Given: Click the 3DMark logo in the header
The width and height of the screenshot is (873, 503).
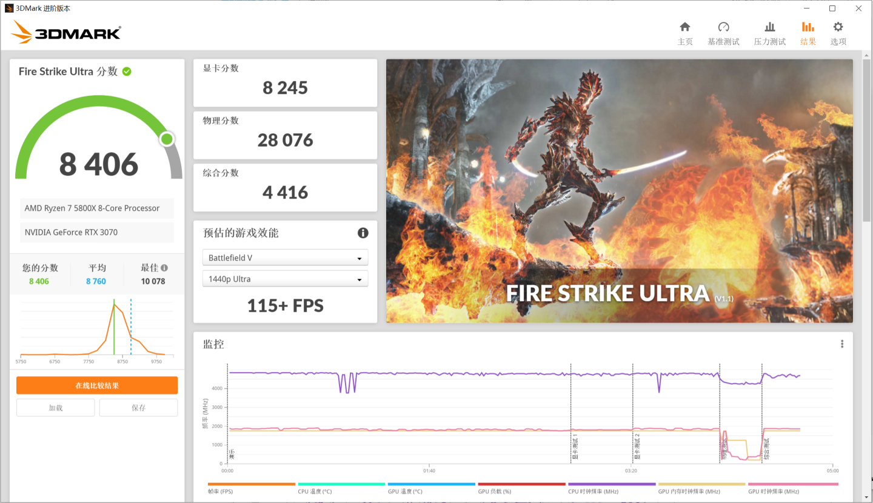Looking at the screenshot, I should click(x=66, y=32).
